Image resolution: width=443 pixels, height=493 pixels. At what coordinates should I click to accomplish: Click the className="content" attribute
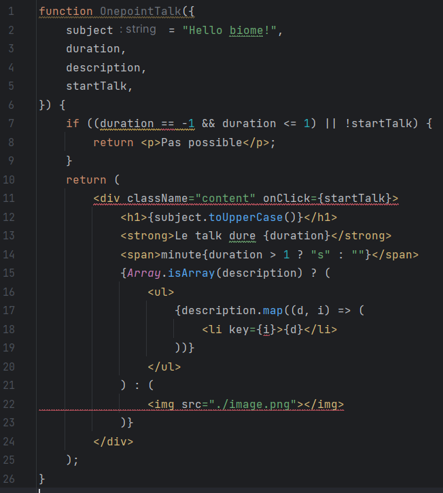tap(191, 199)
